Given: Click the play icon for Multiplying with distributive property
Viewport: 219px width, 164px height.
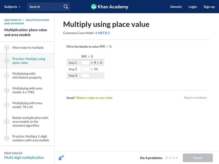Looking at the screenshot, I should tap(6, 75).
